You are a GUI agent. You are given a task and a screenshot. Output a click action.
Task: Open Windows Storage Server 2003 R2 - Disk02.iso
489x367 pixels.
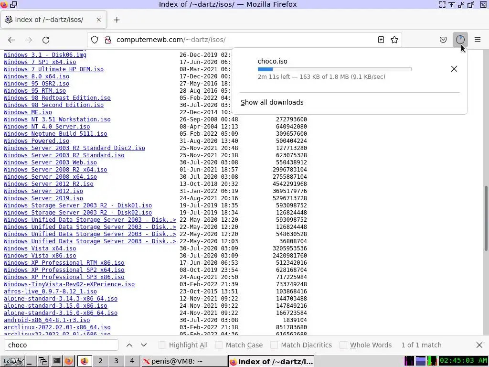(x=78, y=213)
